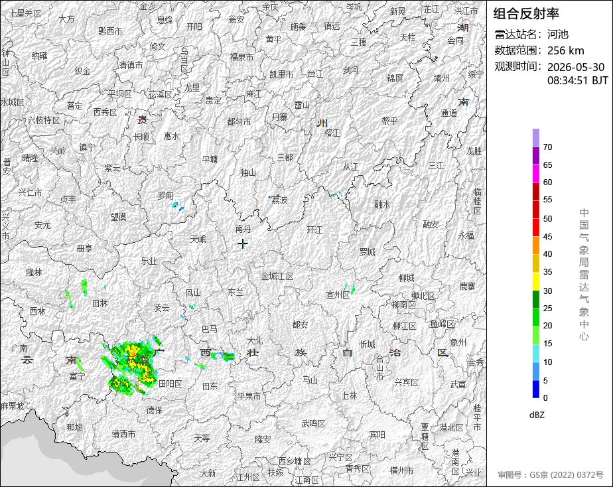Click the 惠水 county label
The height and width of the screenshot is (487, 613).
tap(171, 136)
